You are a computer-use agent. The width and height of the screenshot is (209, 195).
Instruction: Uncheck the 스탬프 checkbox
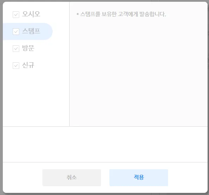point(16,31)
